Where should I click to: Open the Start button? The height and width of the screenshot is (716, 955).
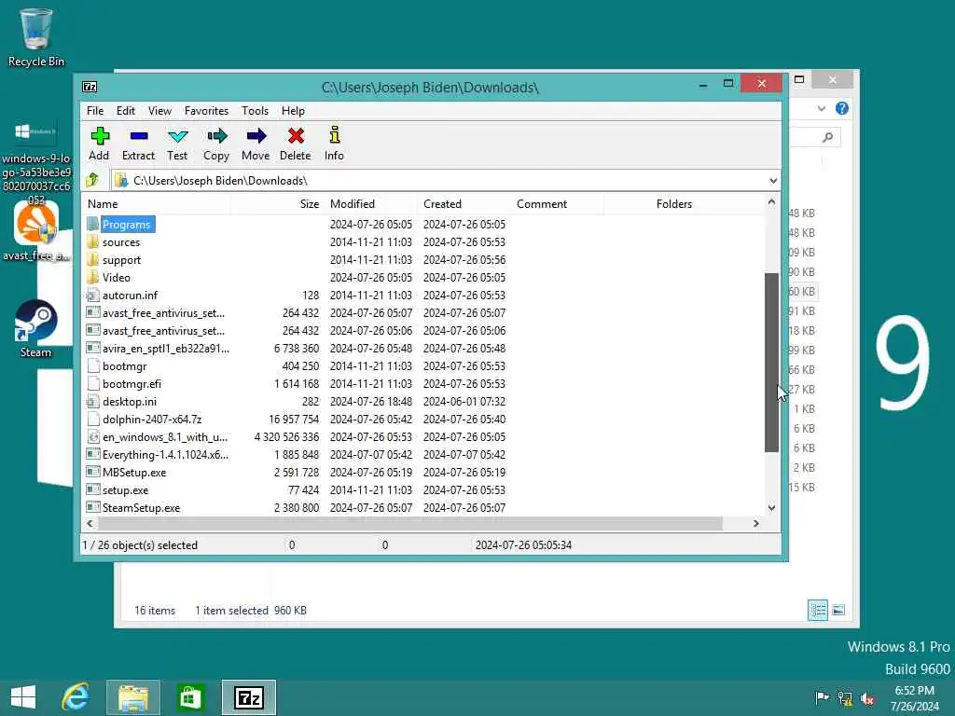[x=23, y=697]
